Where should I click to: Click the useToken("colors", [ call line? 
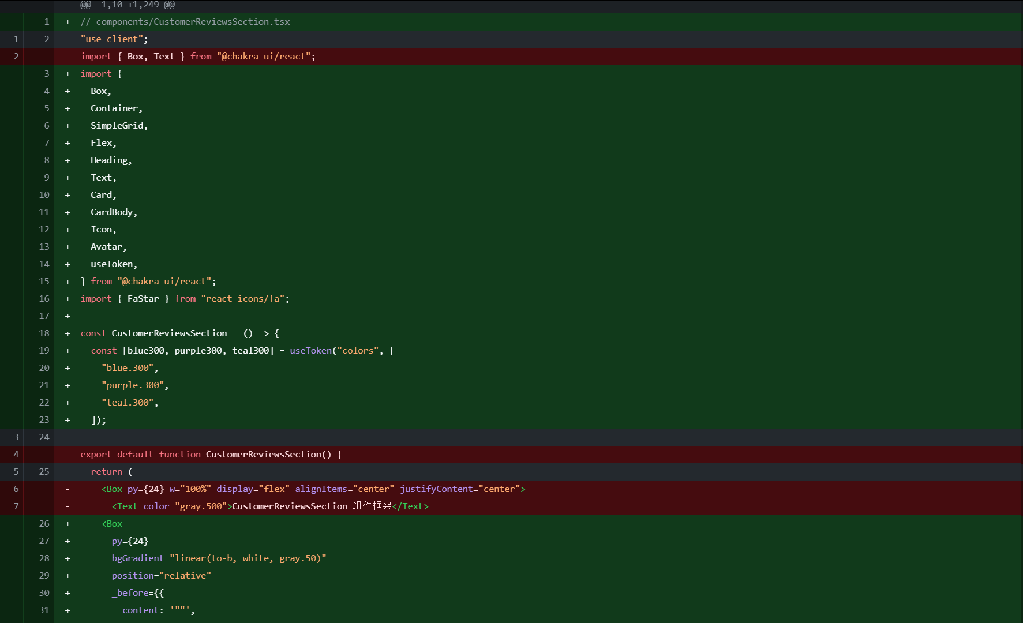242,351
